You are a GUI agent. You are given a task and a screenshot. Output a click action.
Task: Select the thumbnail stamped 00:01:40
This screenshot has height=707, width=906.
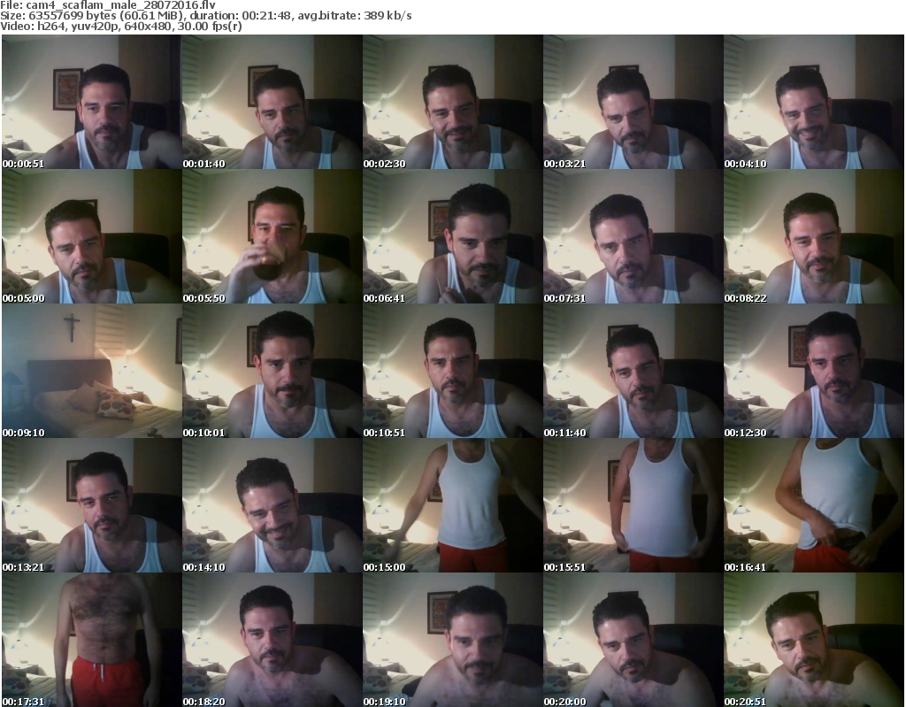click(x=273, y=102)
